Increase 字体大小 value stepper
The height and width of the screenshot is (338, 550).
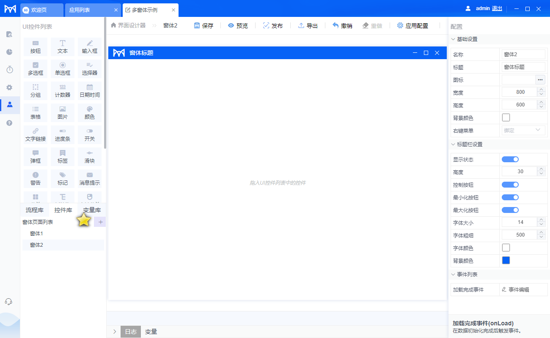(x=541, y=220)
